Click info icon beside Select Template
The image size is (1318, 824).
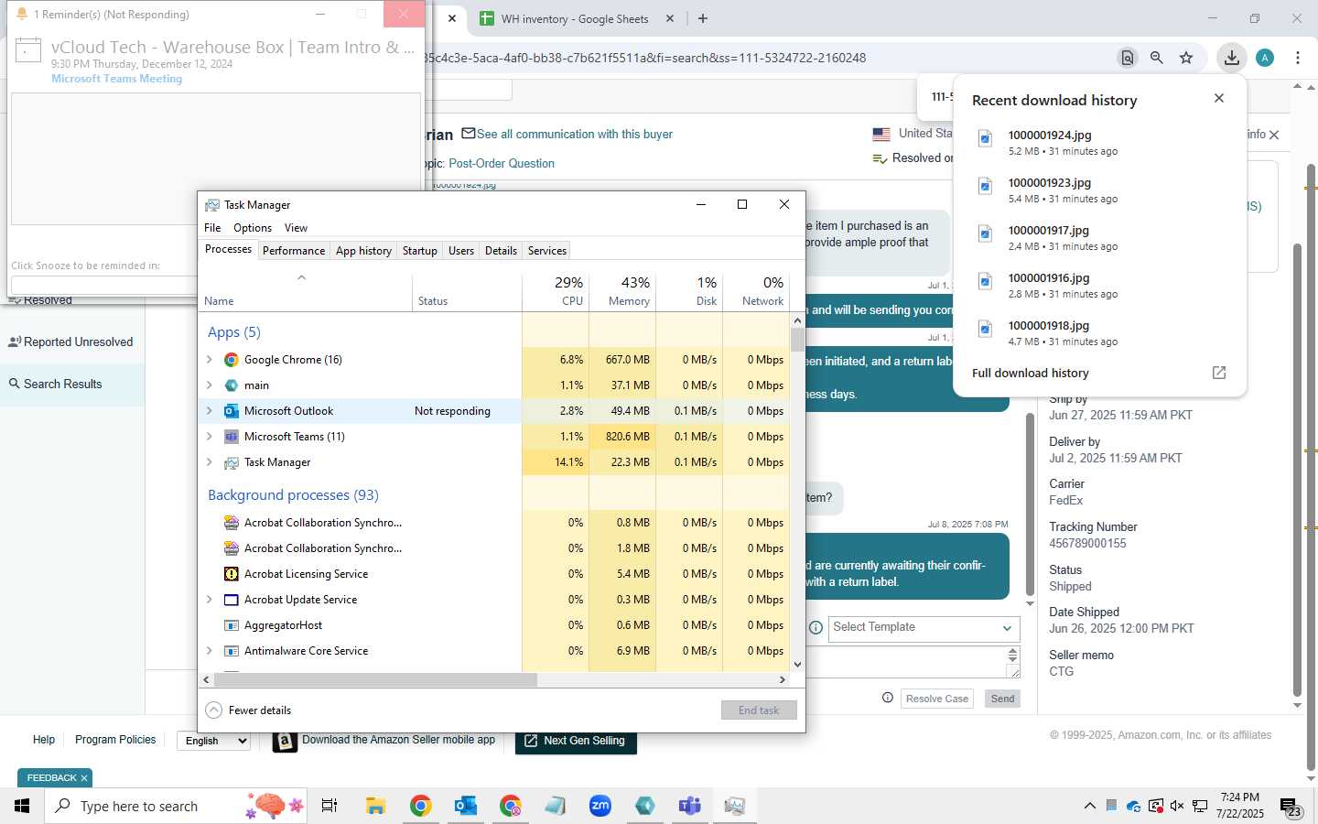(816, 628)
